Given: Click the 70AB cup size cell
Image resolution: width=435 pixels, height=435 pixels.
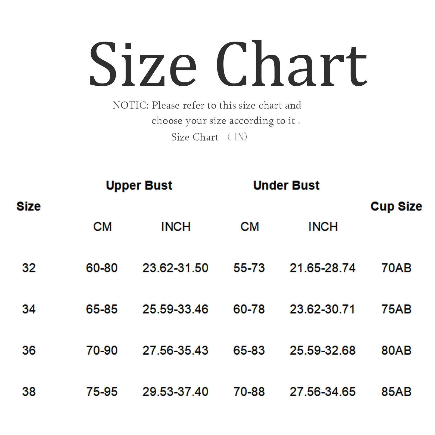Looking at the screenshot, I should coord(396,268).
